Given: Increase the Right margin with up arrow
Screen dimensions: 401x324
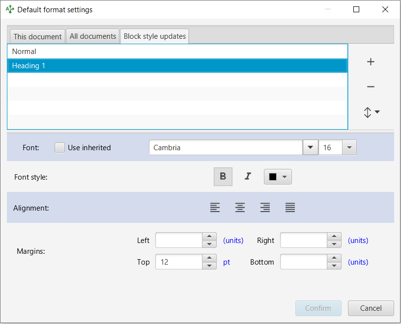Looking at the screenshot, I should pyautogui.click(x=334, y=236).
